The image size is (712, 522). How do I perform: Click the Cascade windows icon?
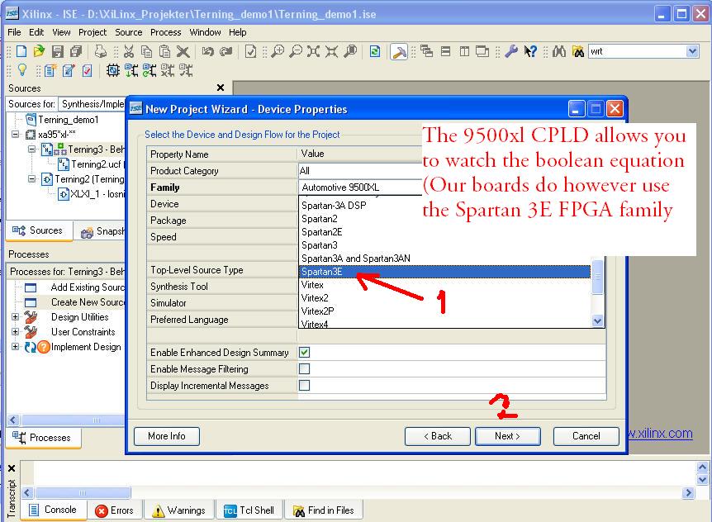(426, 51)
